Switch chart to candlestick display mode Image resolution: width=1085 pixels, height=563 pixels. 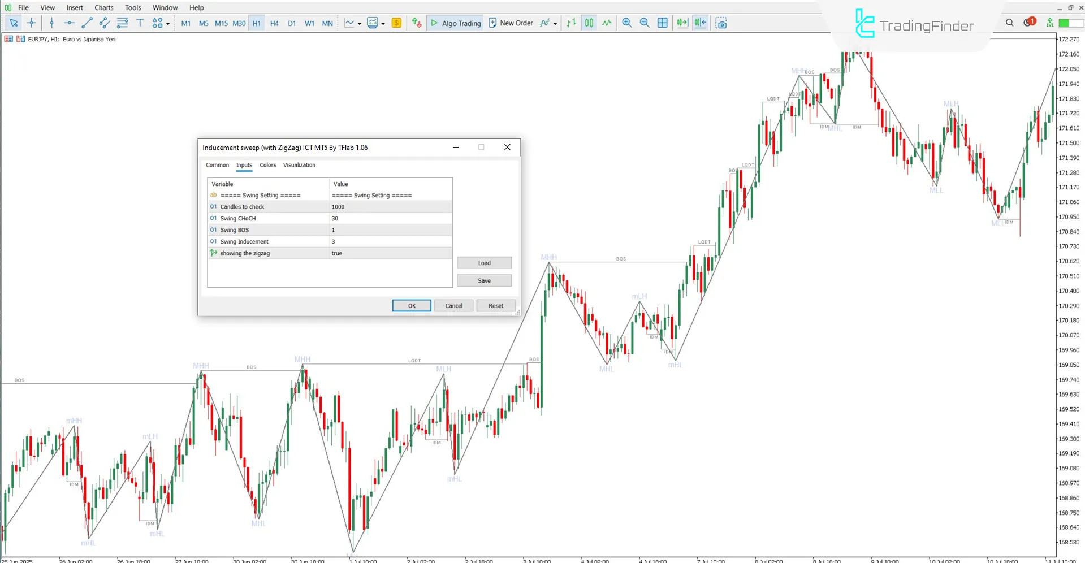coord(589,23)
